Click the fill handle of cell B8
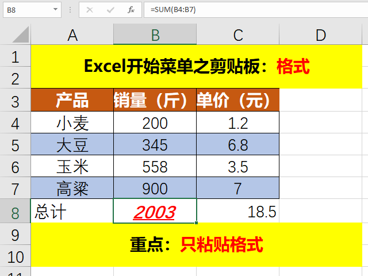The height and width of the screenshot is (276, 368). (x=196, y=223)
